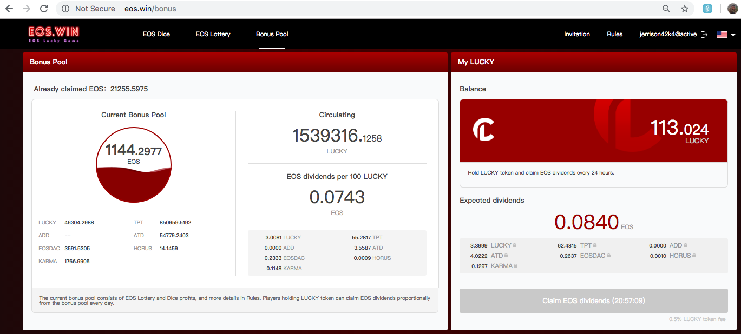The width and height of the screenshot is (741, 334).
Task: Click account name jerrison42k4@active
Action: [x=668, y=34]
